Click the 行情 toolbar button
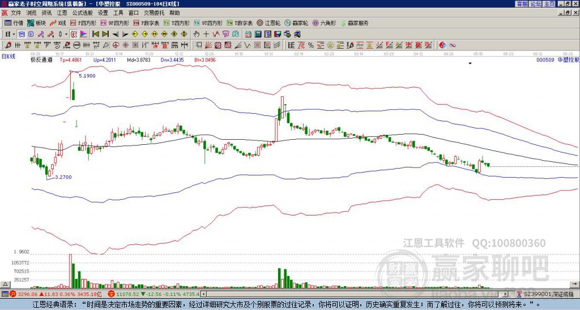Image resolution: width=580 pixels, height=310 pixels. tap(14, 23)
